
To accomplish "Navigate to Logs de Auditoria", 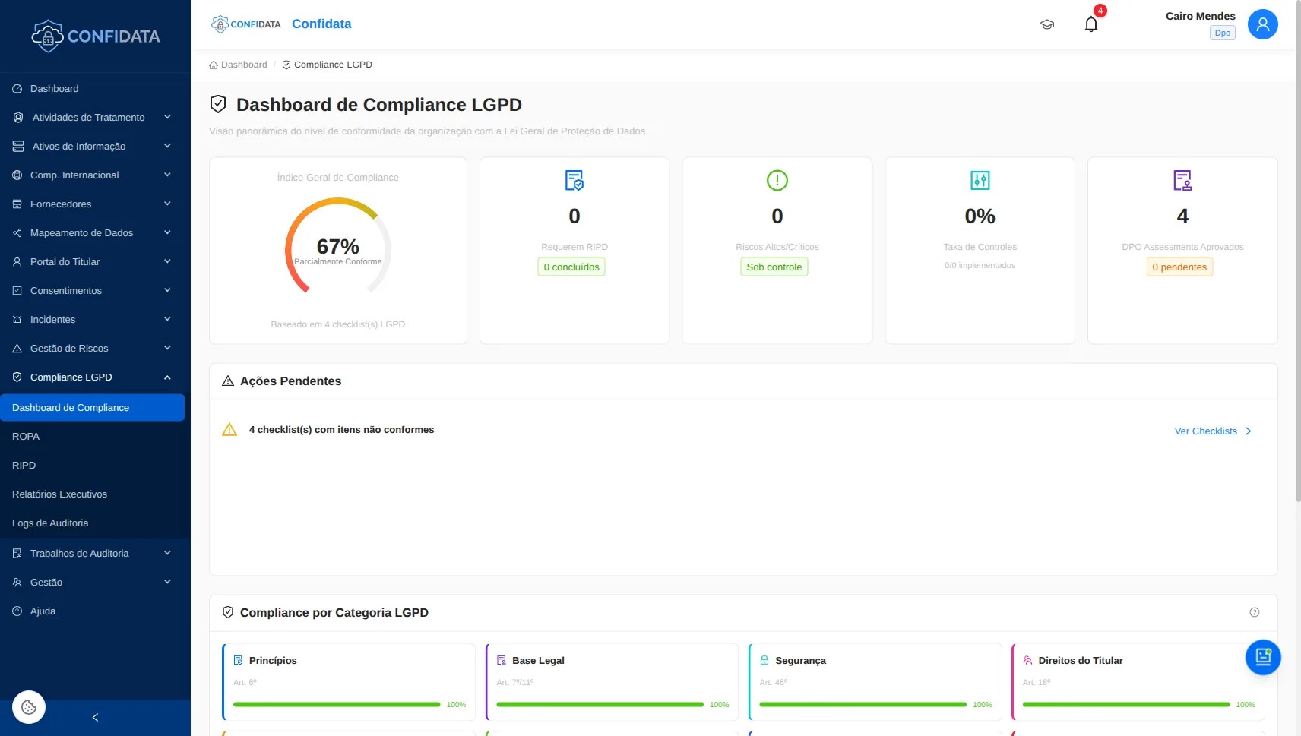I will 52,523.
